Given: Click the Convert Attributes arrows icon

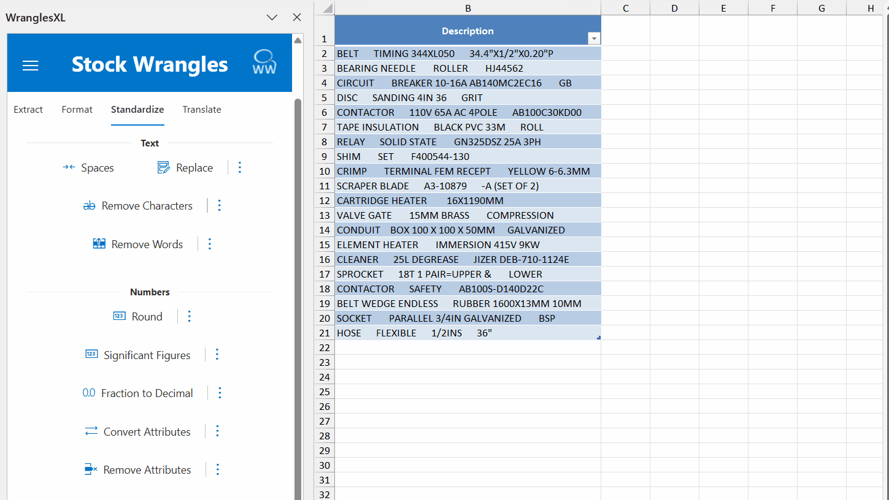Looking at the screenshot, I should 91,431.
